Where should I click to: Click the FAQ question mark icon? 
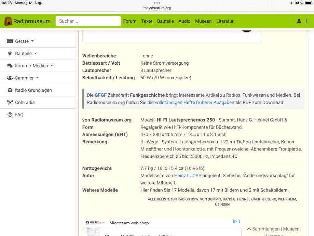[x=10, y=115]
